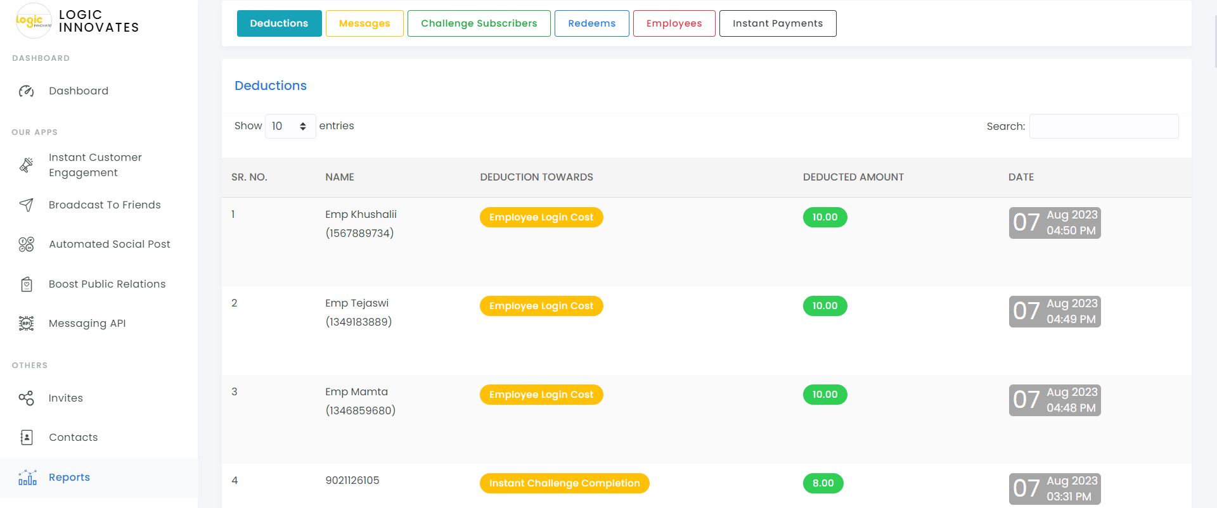This screenshot has height=508, width=1217.
Task: Click the phone number (1349183889)
Action: (359, 322)
